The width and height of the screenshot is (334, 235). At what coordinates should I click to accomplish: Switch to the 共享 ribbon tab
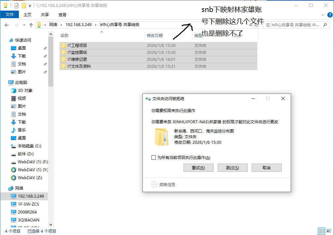click(x=45, y=15)
